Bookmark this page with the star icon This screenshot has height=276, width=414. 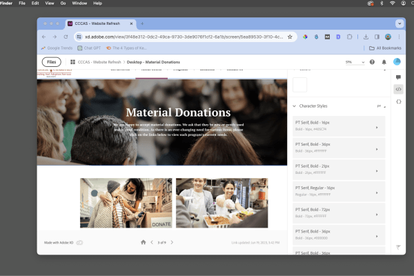click(x=290, y=37)
